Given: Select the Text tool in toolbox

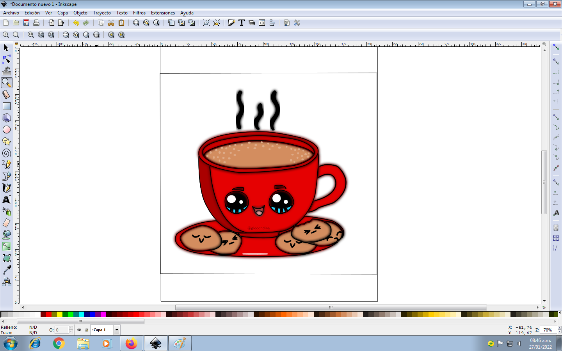Looking at the screenshot, I should pos(6,200).
